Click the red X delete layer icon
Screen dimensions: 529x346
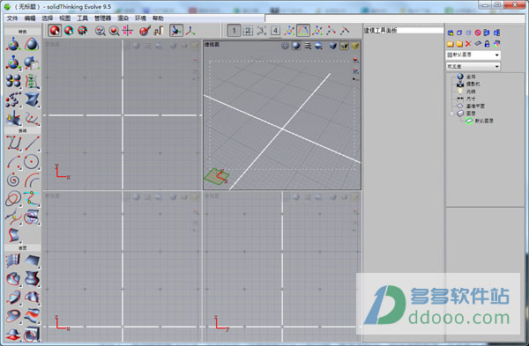pos(468,44)
